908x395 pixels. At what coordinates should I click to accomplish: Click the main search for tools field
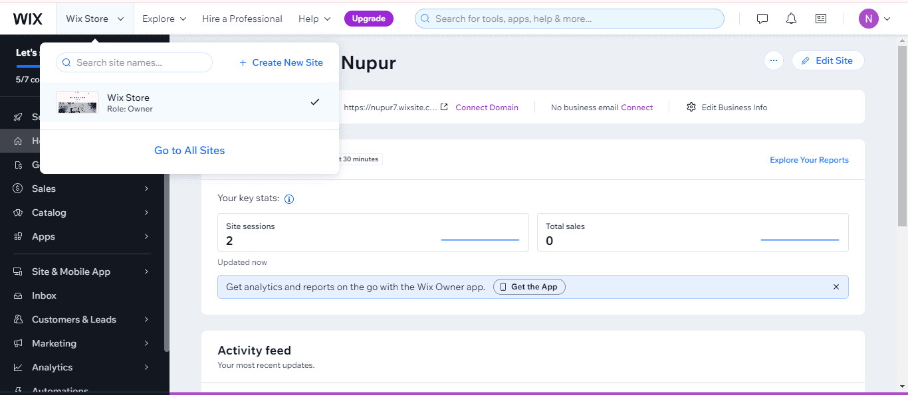[570, 19]
